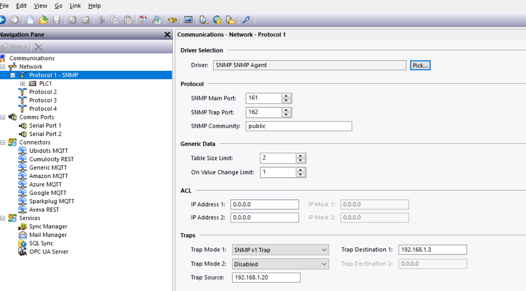
Task: Click the Find ALL magnifier icon
Action: tap(143, 20)
